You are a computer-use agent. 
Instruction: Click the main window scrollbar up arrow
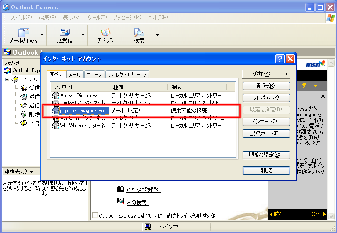[331, 63]
